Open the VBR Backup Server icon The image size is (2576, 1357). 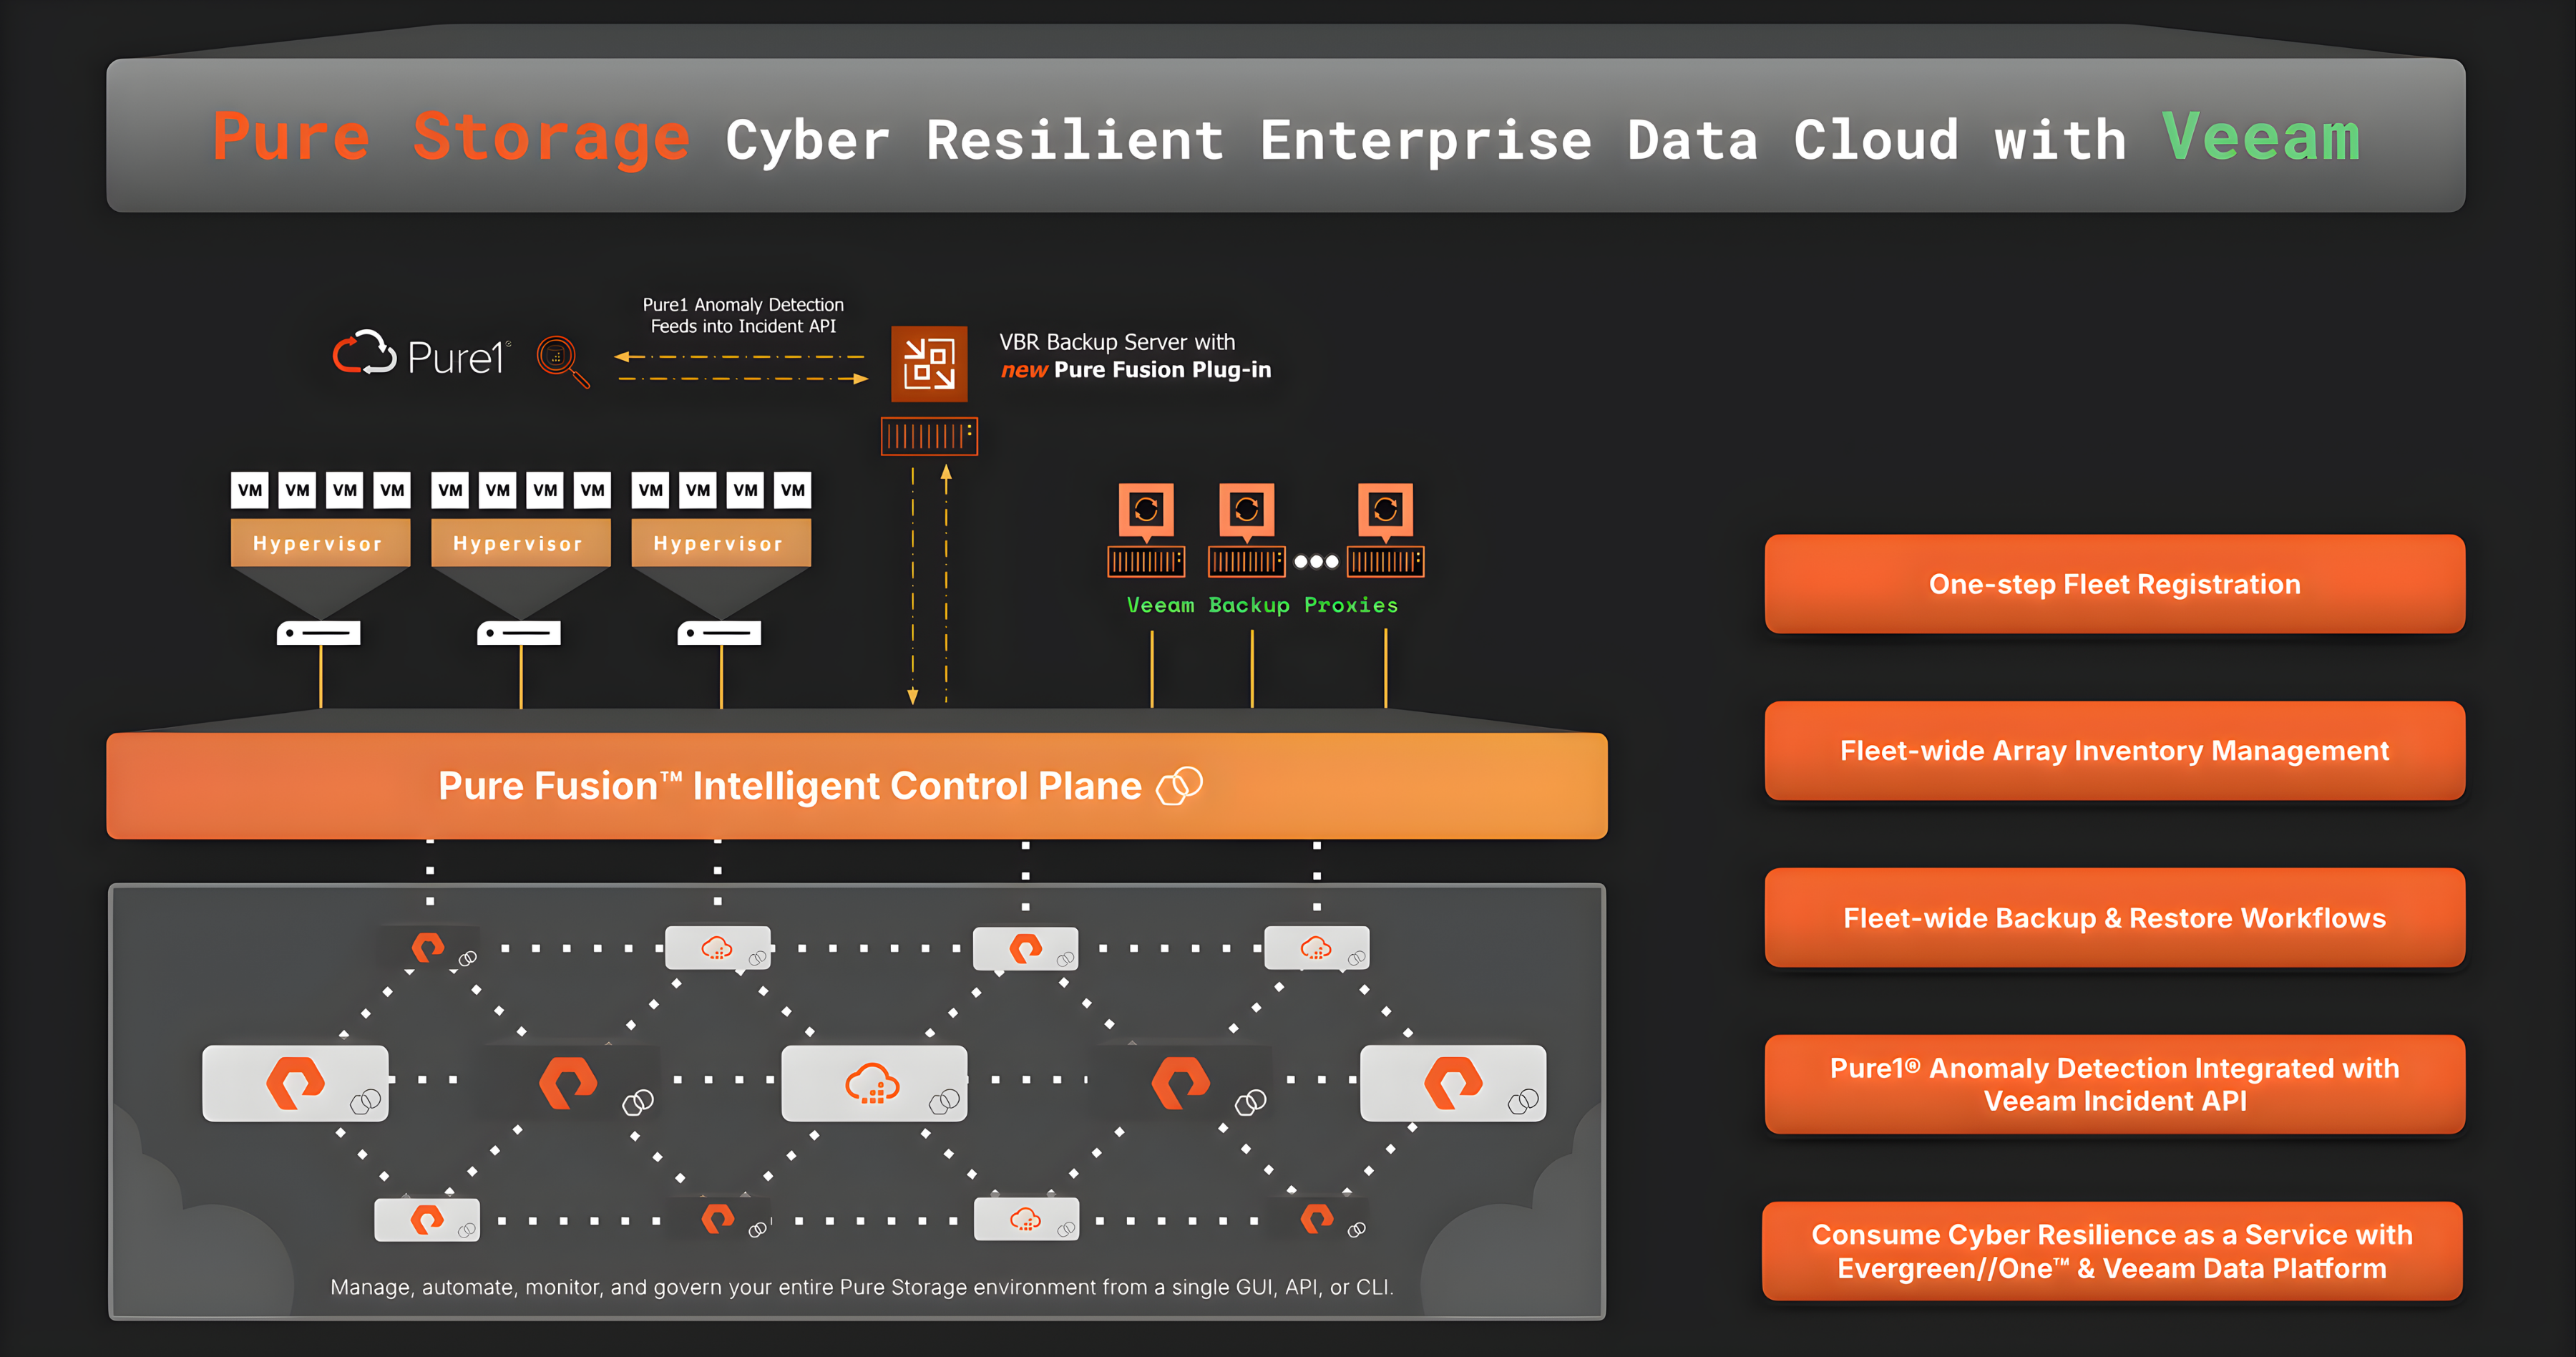929,364
